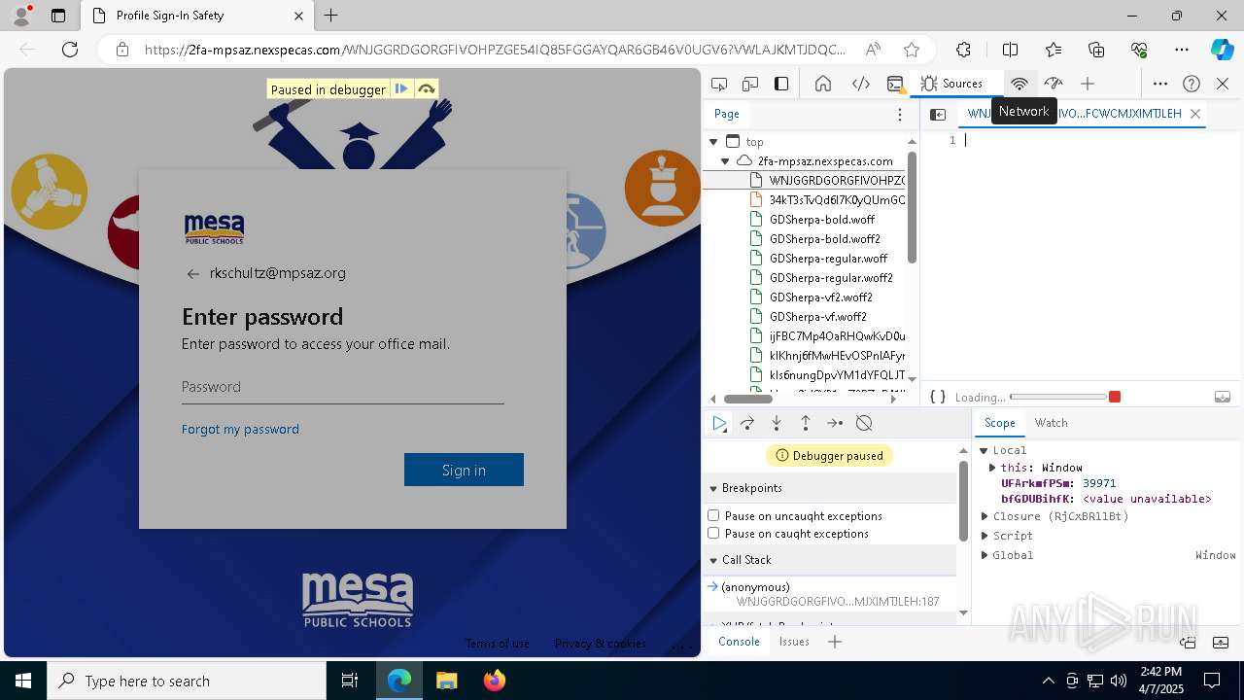Open Copilot icon in Edge toolbar
The height and width of the screenshot is (700, 1244).
[x=1222, y=50]
